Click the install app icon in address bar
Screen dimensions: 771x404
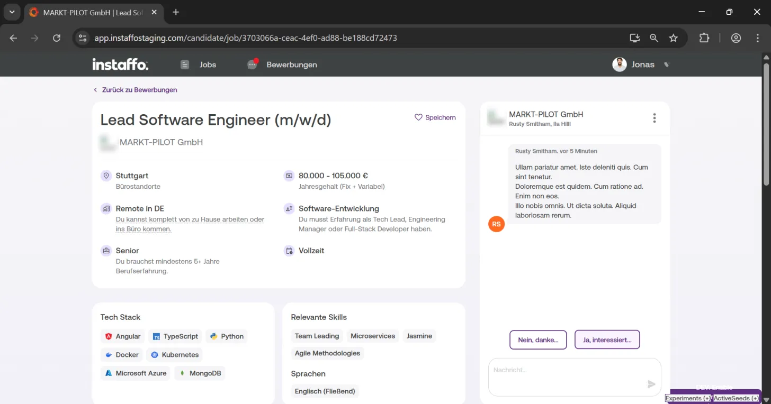pos(635,38)
